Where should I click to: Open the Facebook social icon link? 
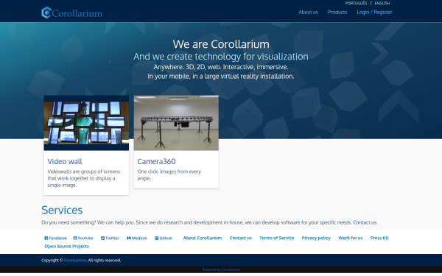click(55, 238)
